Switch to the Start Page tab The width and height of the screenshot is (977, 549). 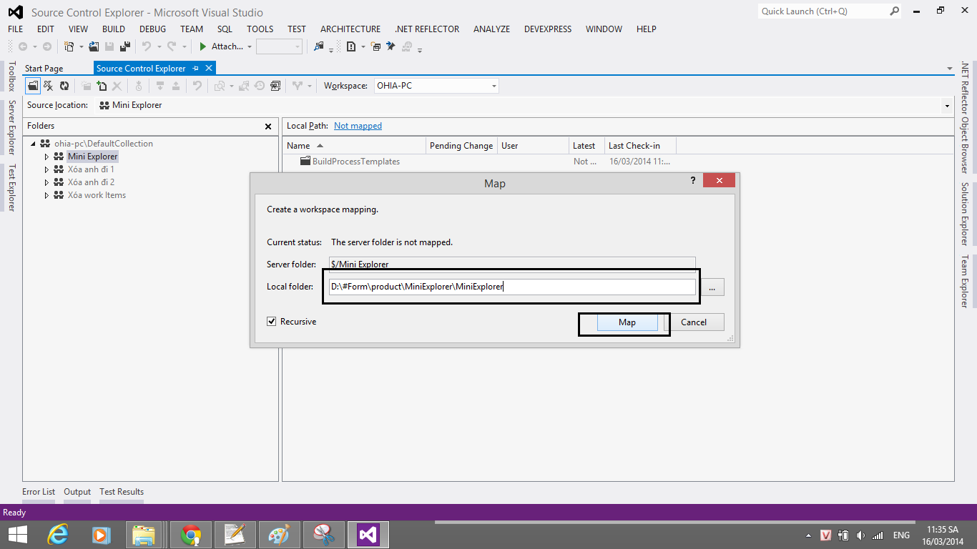click(44, 69)
